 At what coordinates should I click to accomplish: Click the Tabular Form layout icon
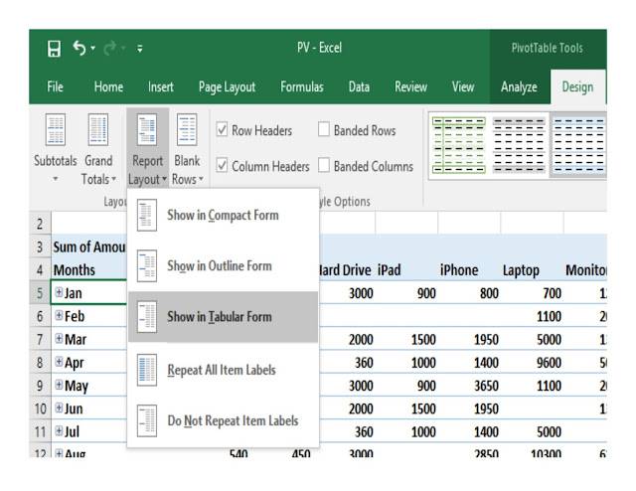(x=147, y=316)
